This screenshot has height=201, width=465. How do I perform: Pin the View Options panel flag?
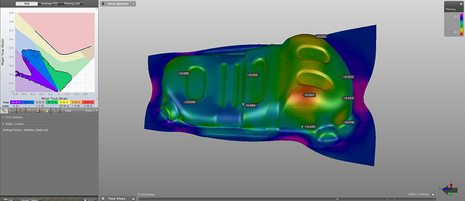click(133, 4)
